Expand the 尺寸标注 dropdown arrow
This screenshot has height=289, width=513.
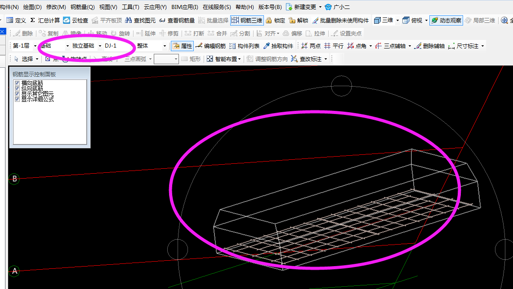(482, 46)
